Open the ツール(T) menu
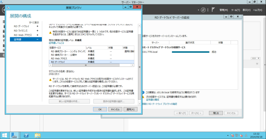Screen dimensions: 266x139 (235, 10)
